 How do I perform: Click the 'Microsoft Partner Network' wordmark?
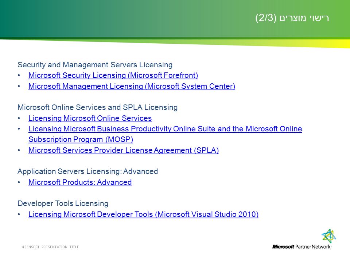pyautogui.click(x=302, y=247)
